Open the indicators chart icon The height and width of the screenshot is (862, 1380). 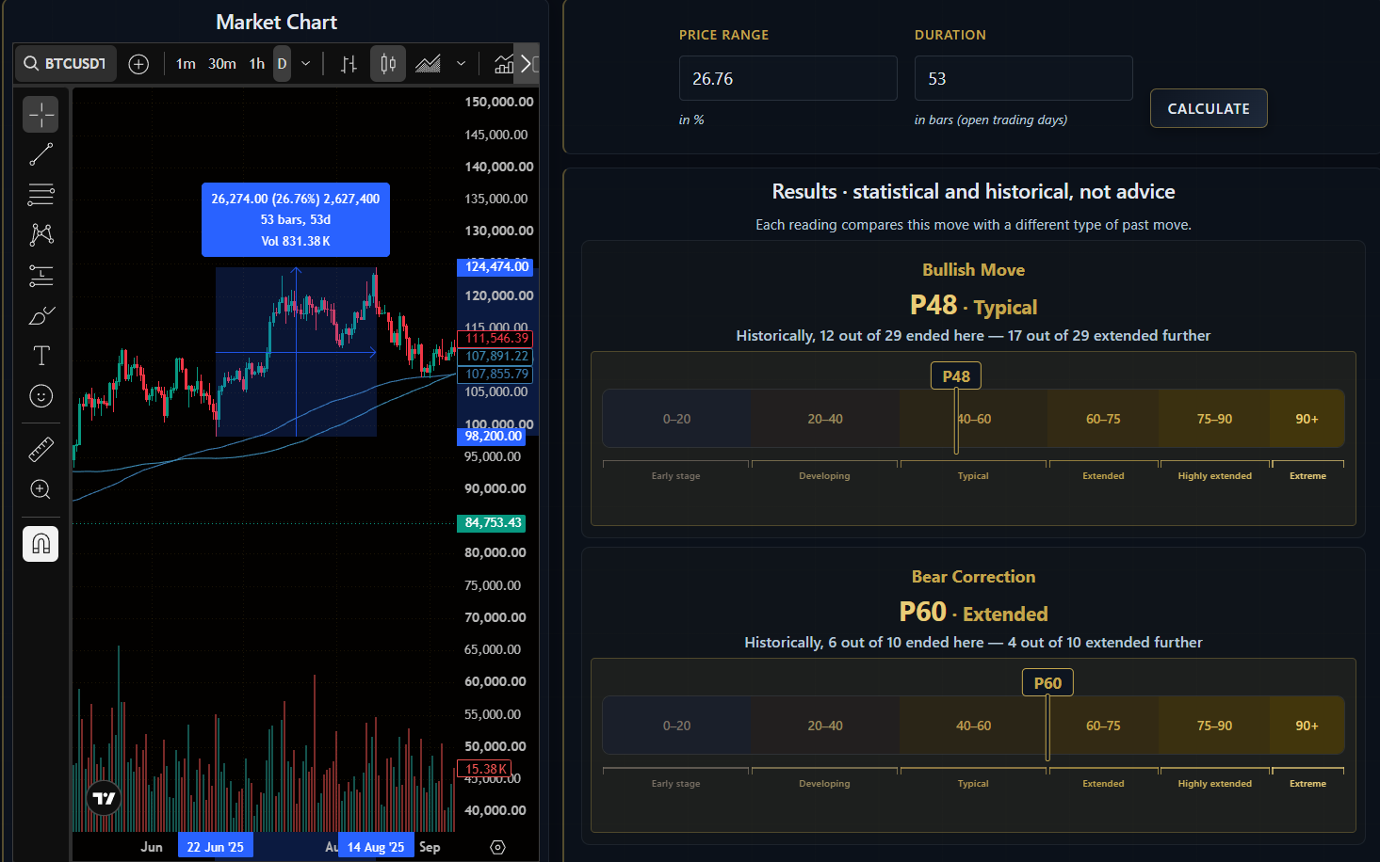click(504, 64)
